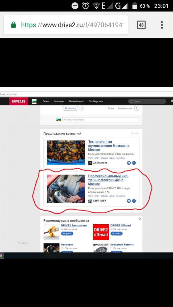This screenshot has width=173, height=307.
Task: Click the Наверх back-to-top link
Action: tap(23, 243)
